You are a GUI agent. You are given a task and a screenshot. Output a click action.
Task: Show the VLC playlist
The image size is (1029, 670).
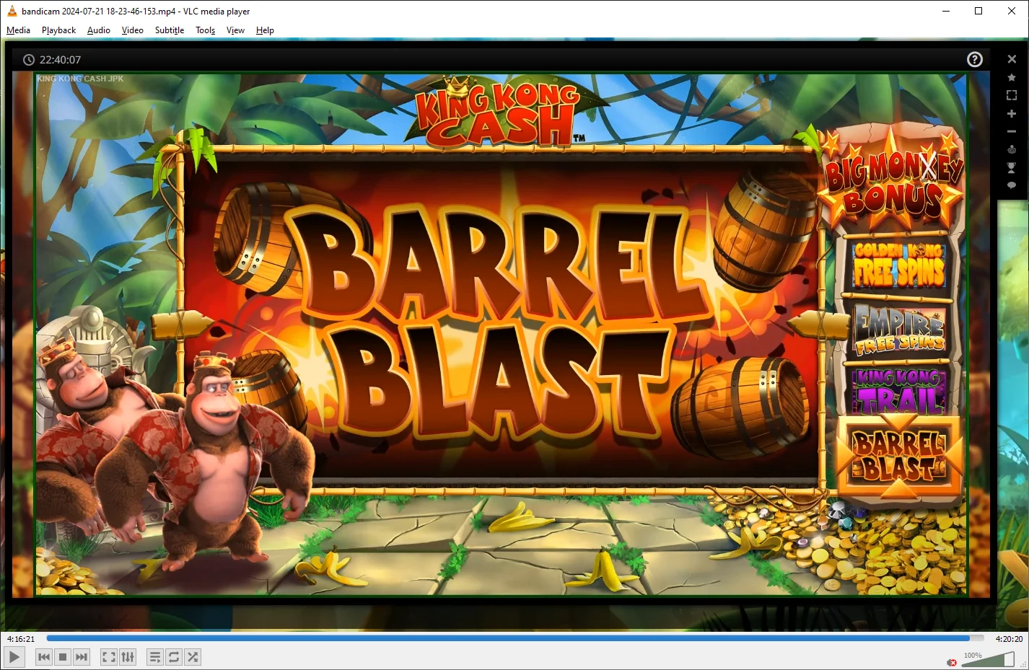[x=155, y=657]
